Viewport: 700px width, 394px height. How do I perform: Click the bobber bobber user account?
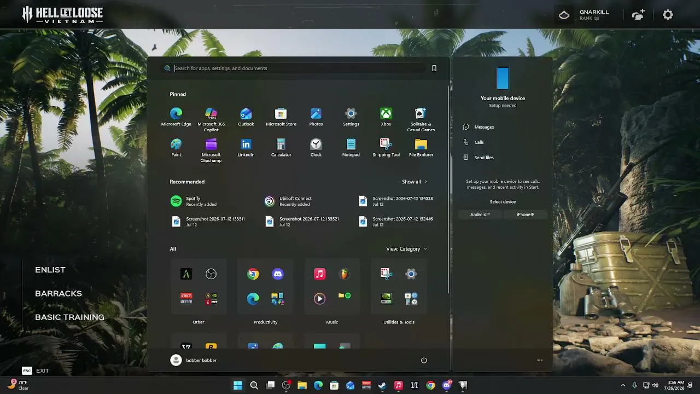[x=194, y=360]
